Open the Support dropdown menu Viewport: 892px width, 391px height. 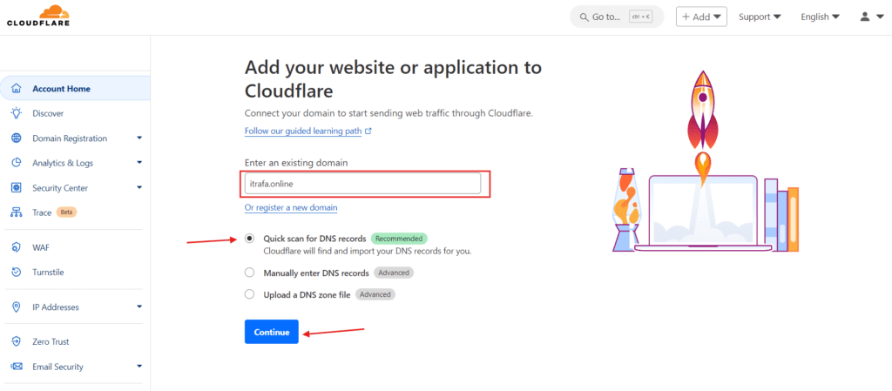(x=760, y=17)
